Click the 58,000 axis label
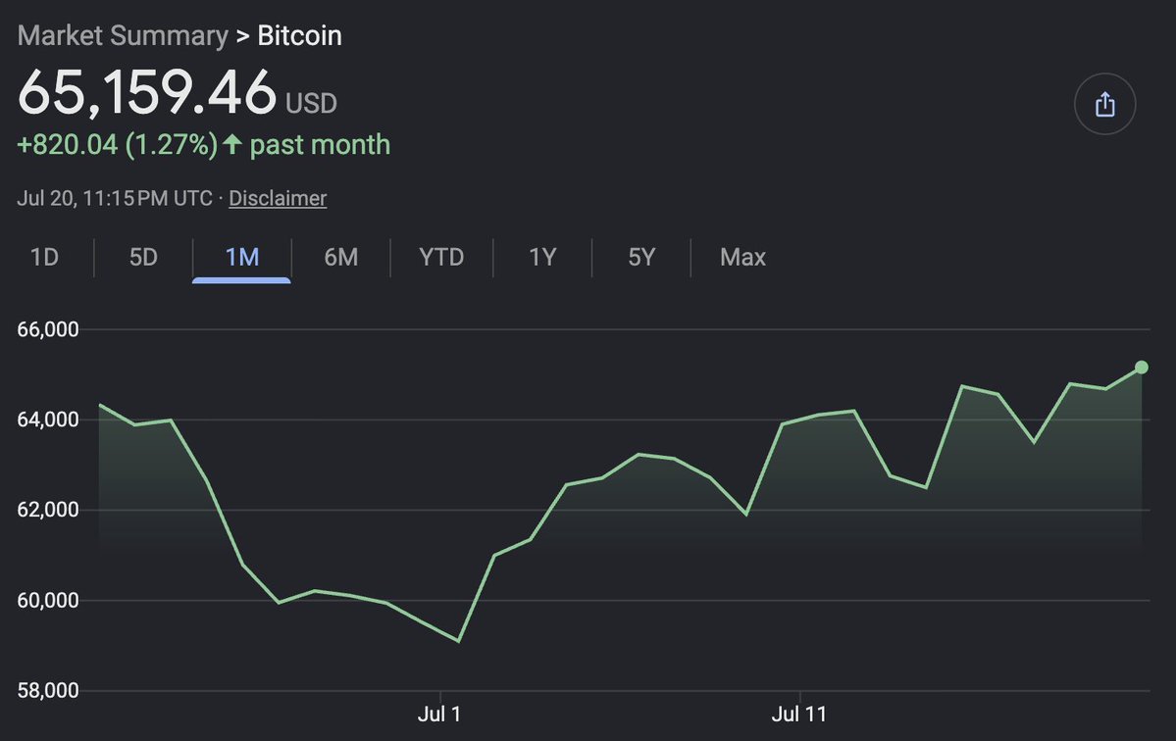Viewport: 1176px width, 741px height. click(48, 691)
